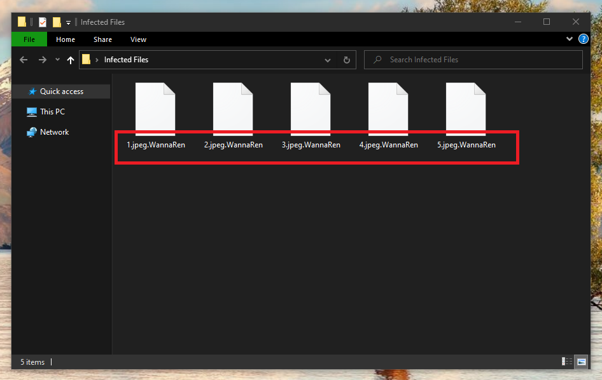Click Infected Files in the address path

pos(126,60)
